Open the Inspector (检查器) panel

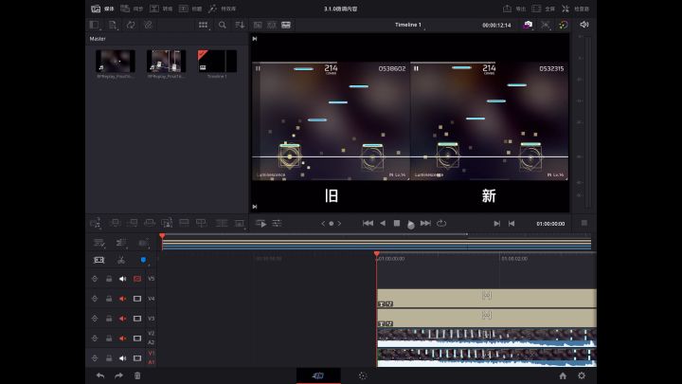click(576, 9)
